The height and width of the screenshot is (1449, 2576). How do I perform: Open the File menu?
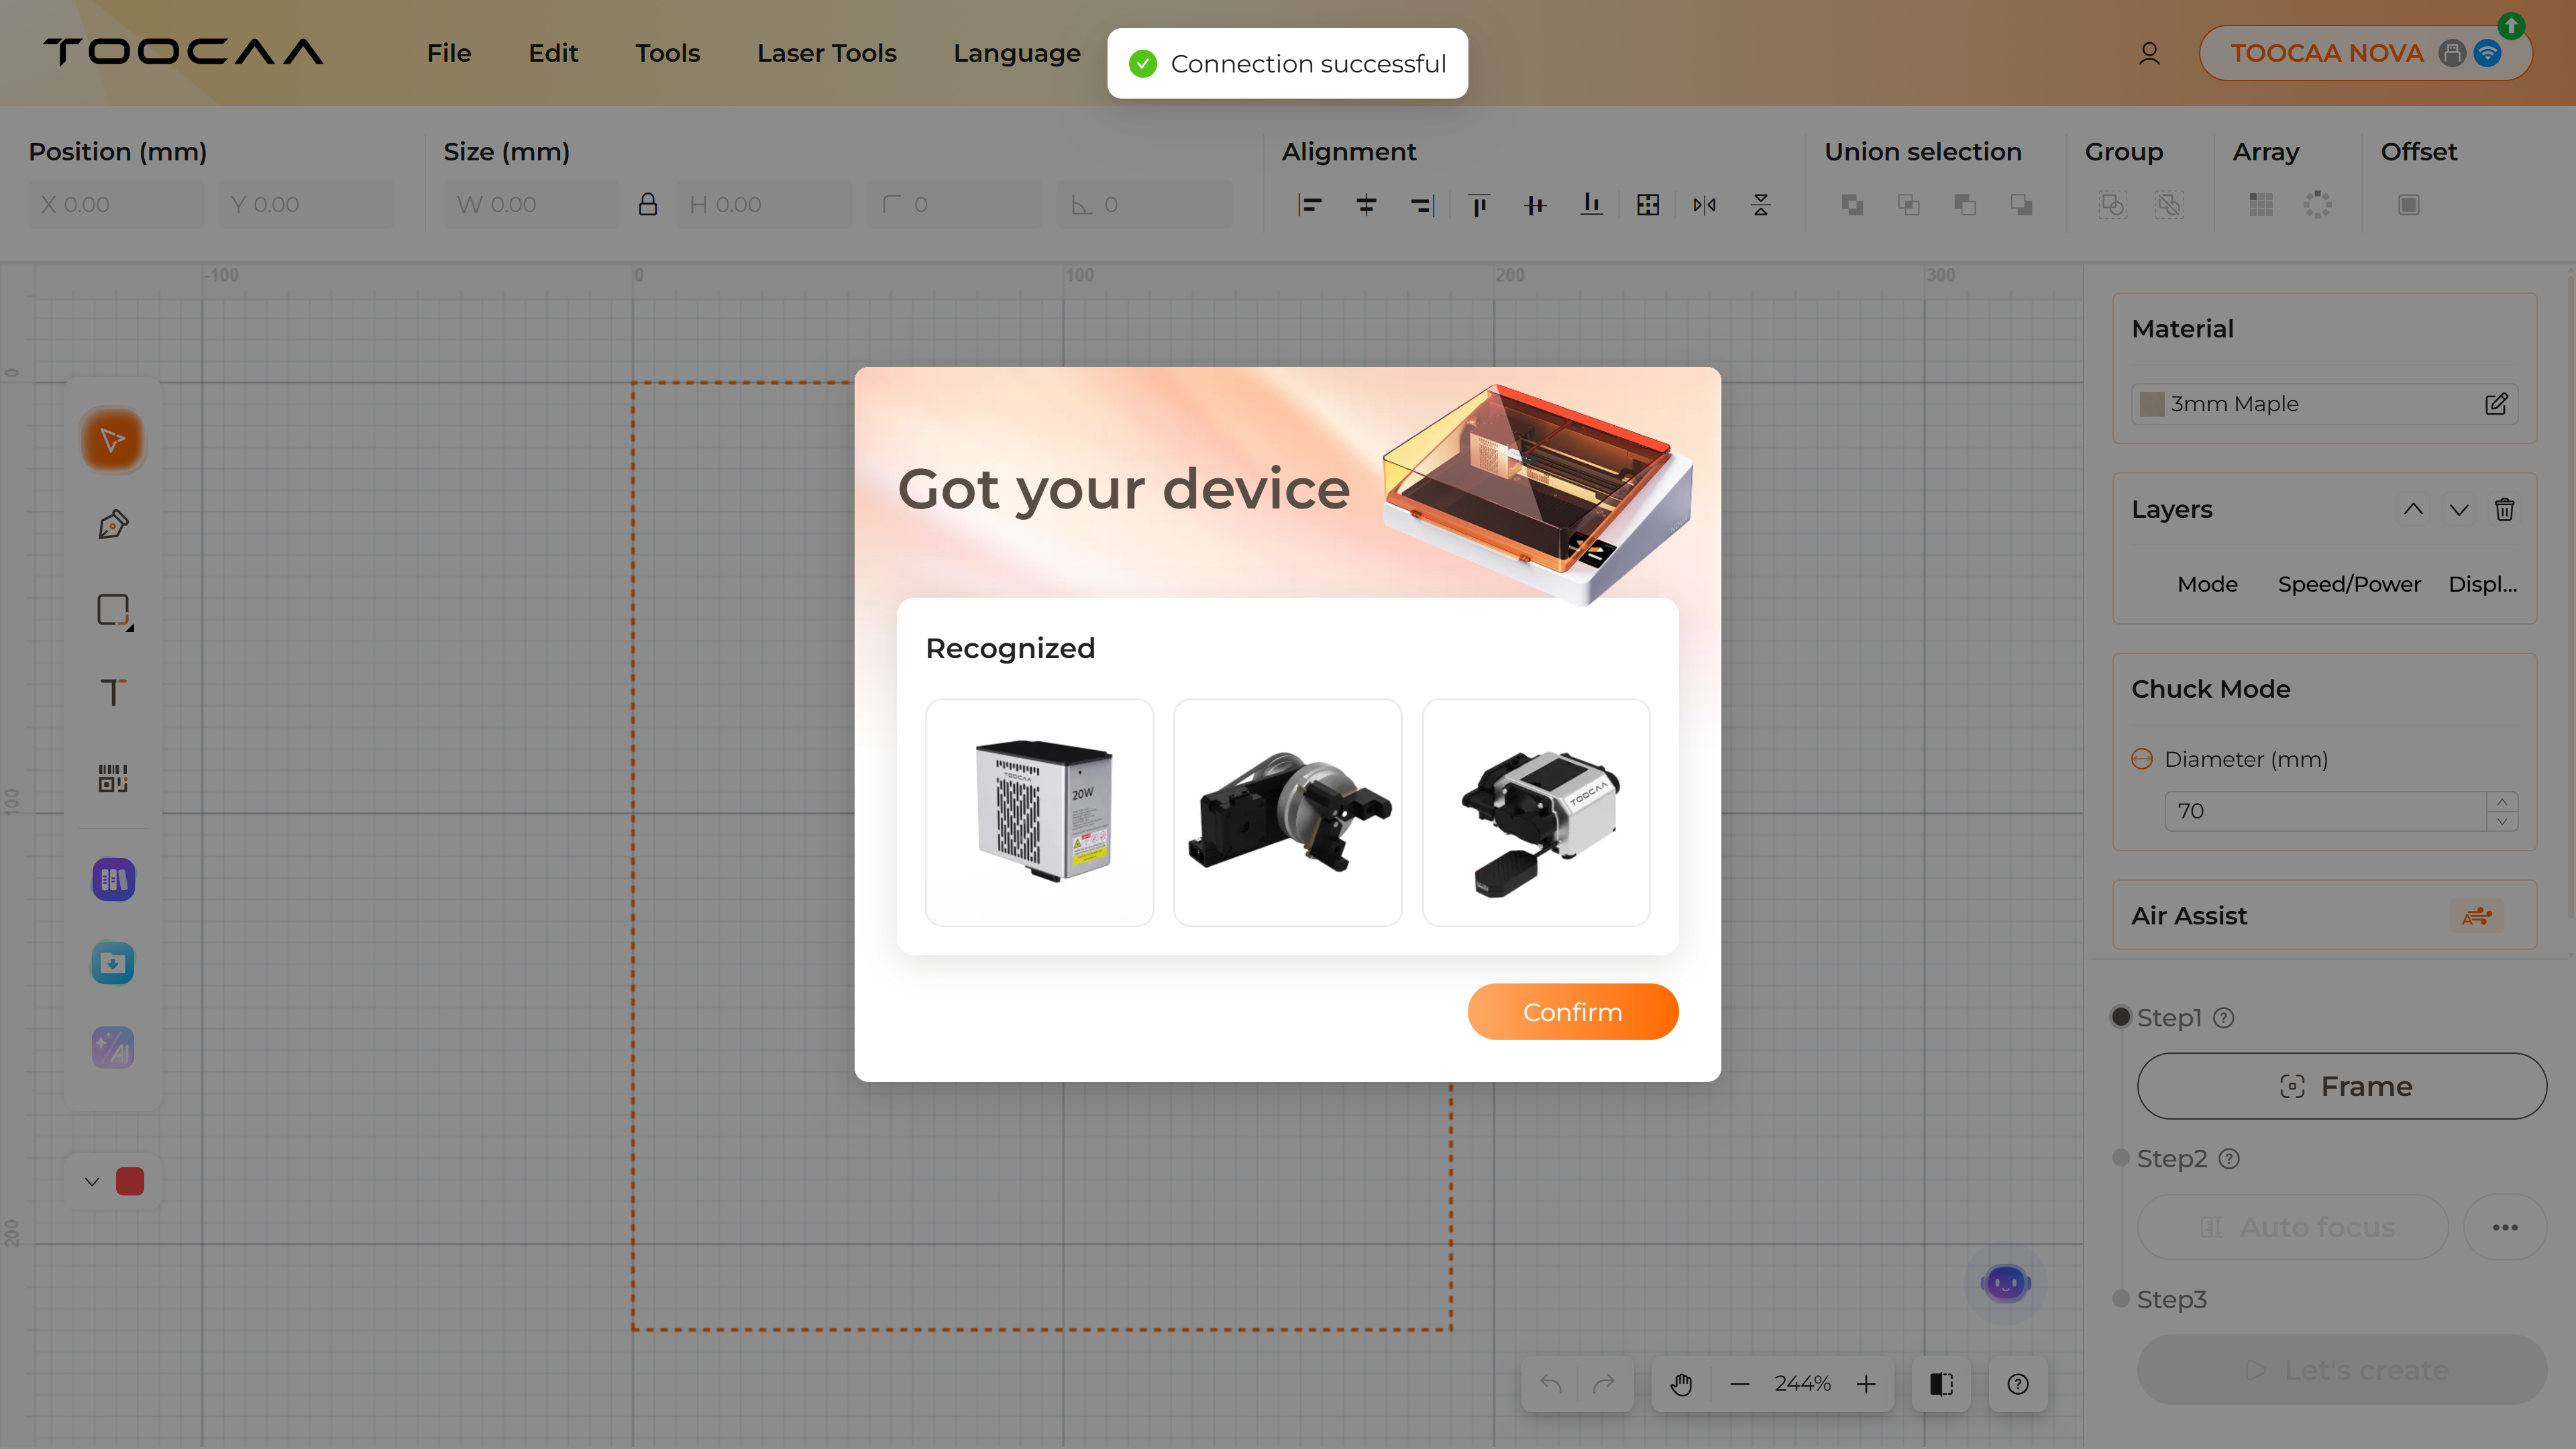(x=449, y=53)
